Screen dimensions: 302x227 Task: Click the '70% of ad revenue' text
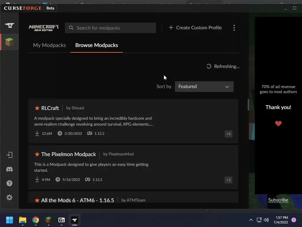278,89
